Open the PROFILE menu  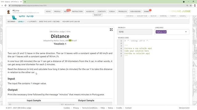pos(57,12)
